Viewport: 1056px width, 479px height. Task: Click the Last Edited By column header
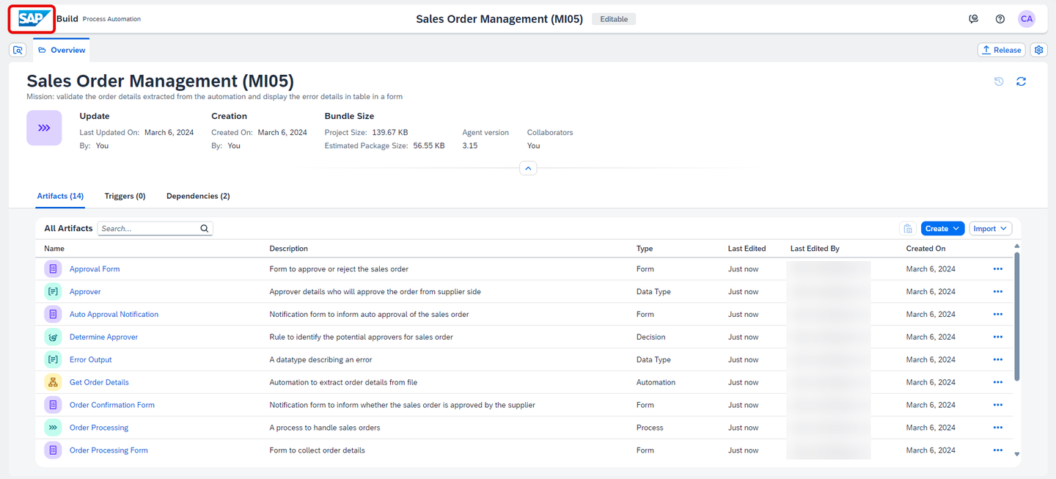pos(815,249)
